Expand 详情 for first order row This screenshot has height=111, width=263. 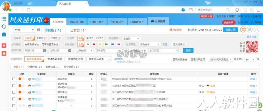253,79
